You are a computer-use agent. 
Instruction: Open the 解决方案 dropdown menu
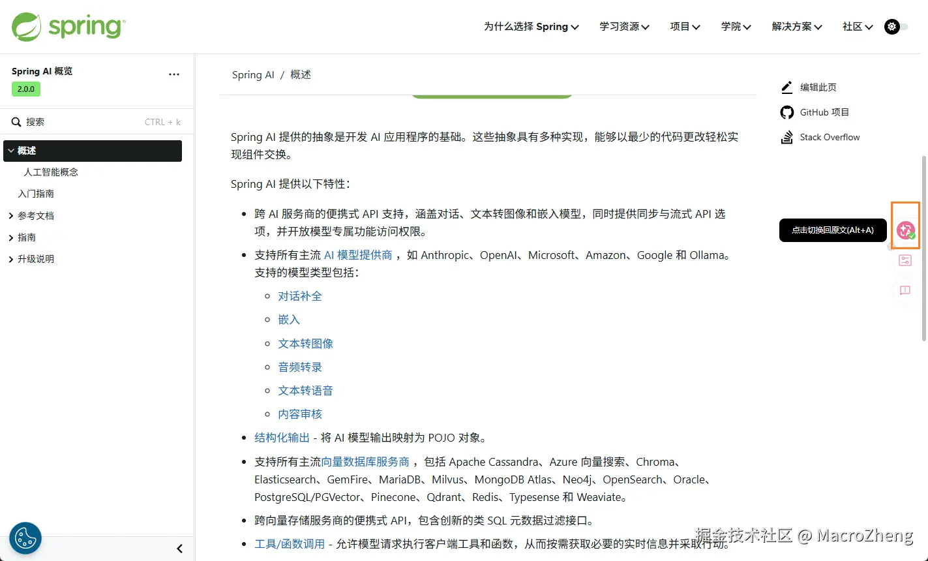[796, 27]
